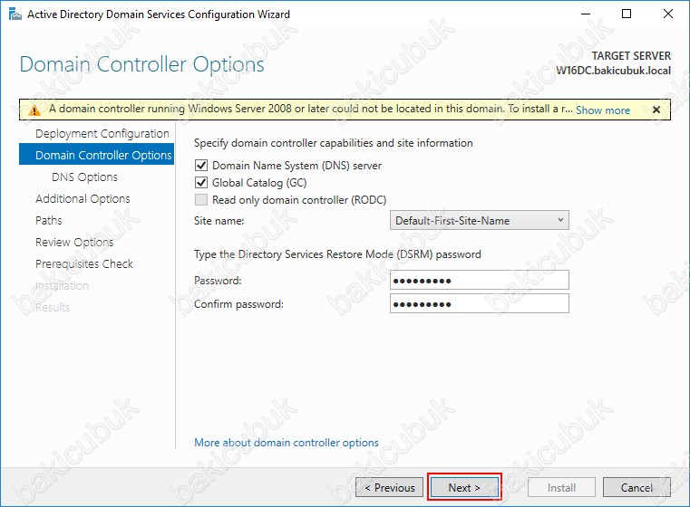The image size is (690, 507).
Task: Select Prerequisites Check step
Action: [84, 263]
